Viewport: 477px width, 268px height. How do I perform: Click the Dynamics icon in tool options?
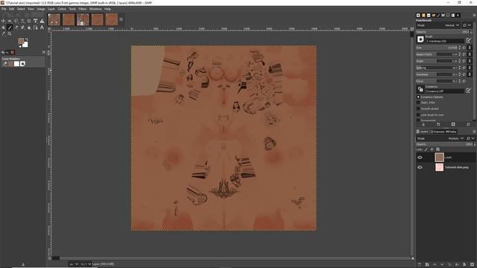420,89
